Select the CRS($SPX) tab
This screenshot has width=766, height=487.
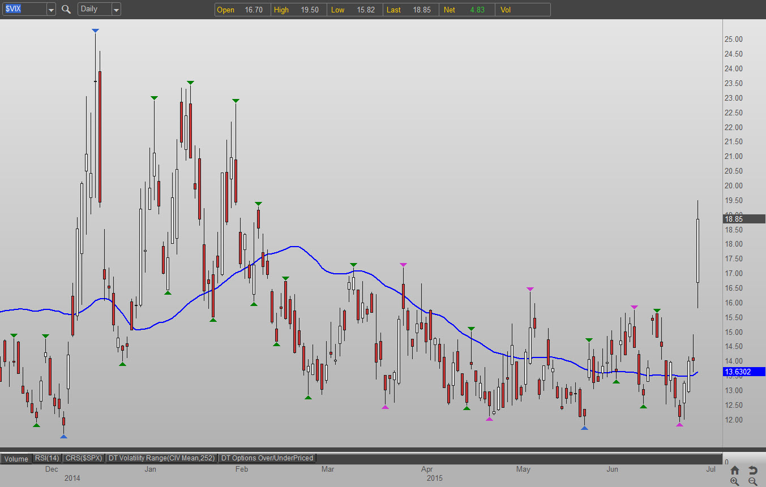click(83, 458)
